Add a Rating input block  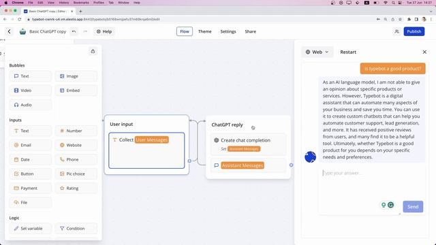[x=76, y=189]
